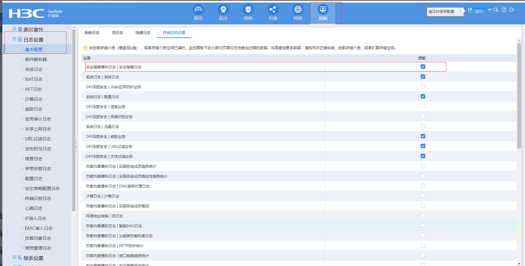
Task: Open 会话日志 in the sidebar
Action: click(x=34, y=69)
